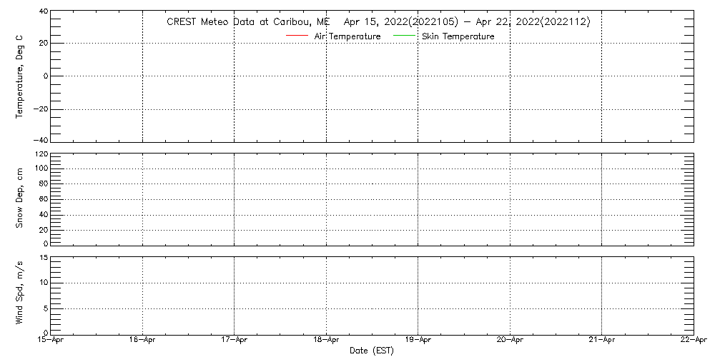
Task: Click the '100' snow depth axis value
Action: pyautogui.click(x=42, y=169)
